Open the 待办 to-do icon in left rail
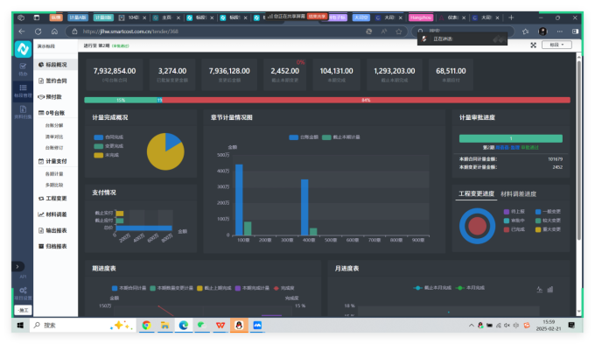Screen dimensions: 595x344 click(x=23, y=69)
